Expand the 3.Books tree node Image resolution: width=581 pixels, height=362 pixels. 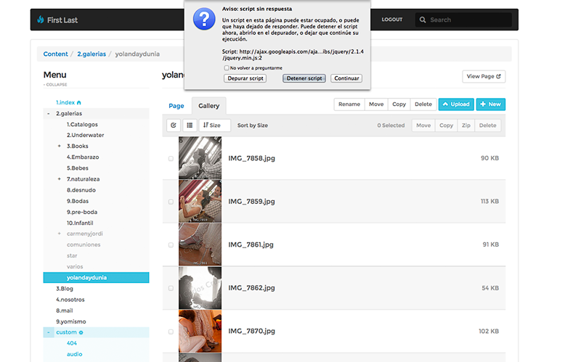pyautogui.click(x=60, y=147)
